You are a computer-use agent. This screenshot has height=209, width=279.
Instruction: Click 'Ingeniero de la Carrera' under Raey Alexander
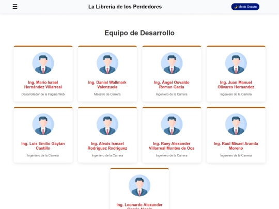coord(172,155)
